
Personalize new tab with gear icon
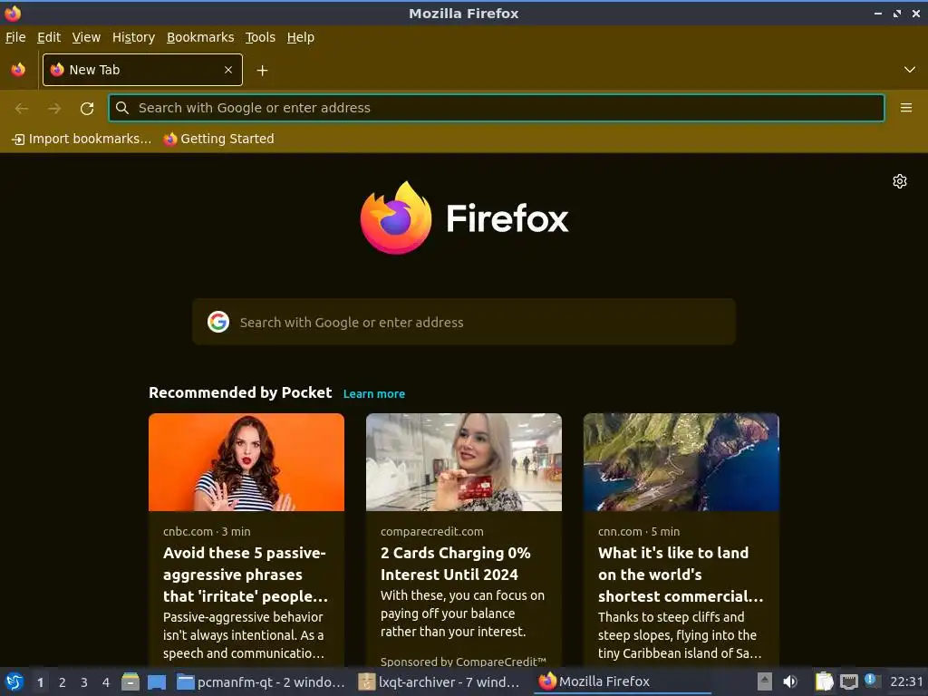click(900, 181)
